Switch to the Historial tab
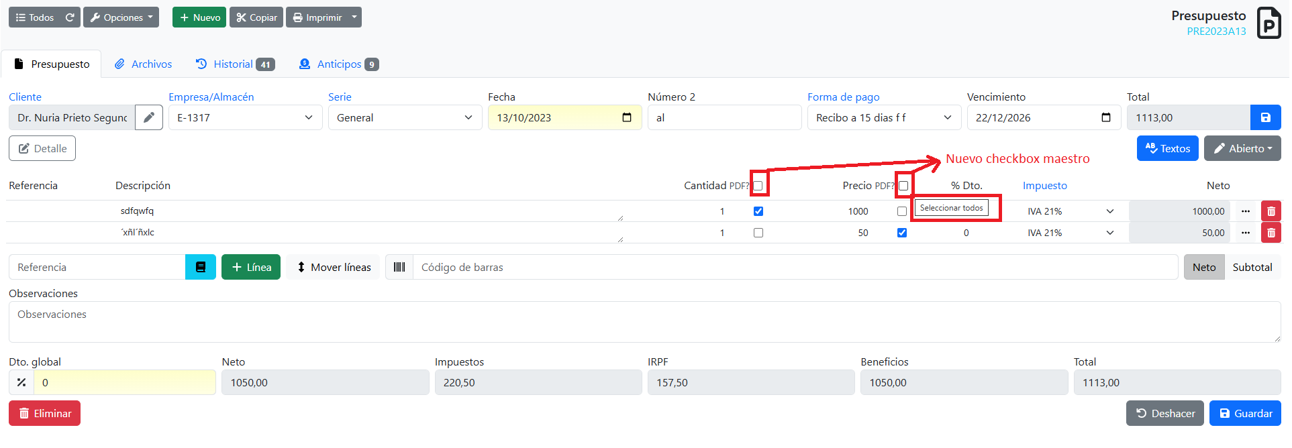1292x448 pixels. point(234,64)
